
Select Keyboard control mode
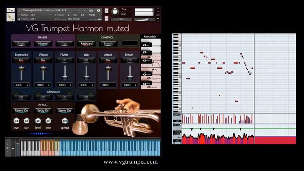coord(86,44)
